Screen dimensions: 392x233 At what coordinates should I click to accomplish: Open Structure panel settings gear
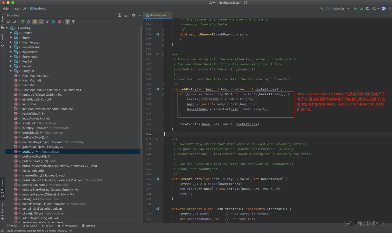tap(134, 15)
